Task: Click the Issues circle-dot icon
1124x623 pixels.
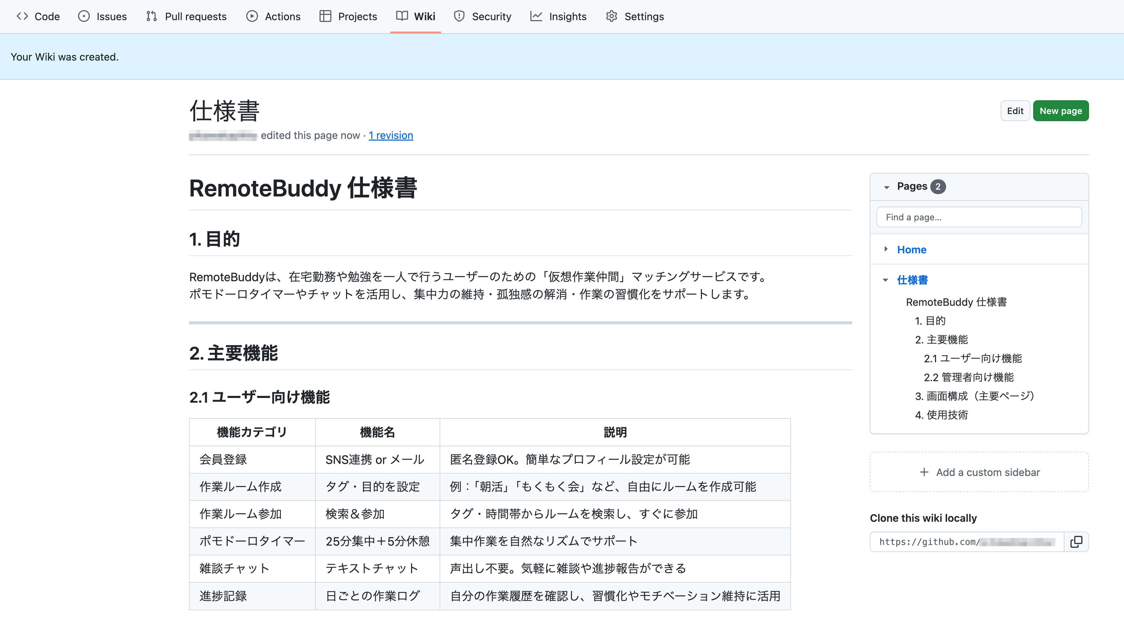Action: click(84, 16)
